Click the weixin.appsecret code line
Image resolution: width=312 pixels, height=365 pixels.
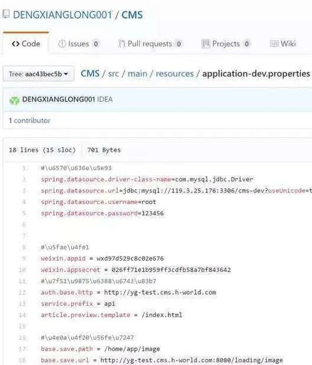(x=135, y=270)
